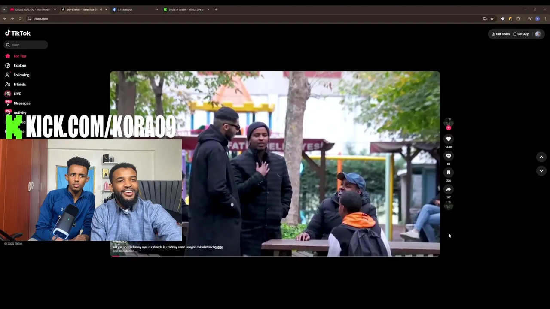Image resolution: width=550 pixels, height=309 pixels.
Task: Click the video creator username
Action: (x=119, y=242)
